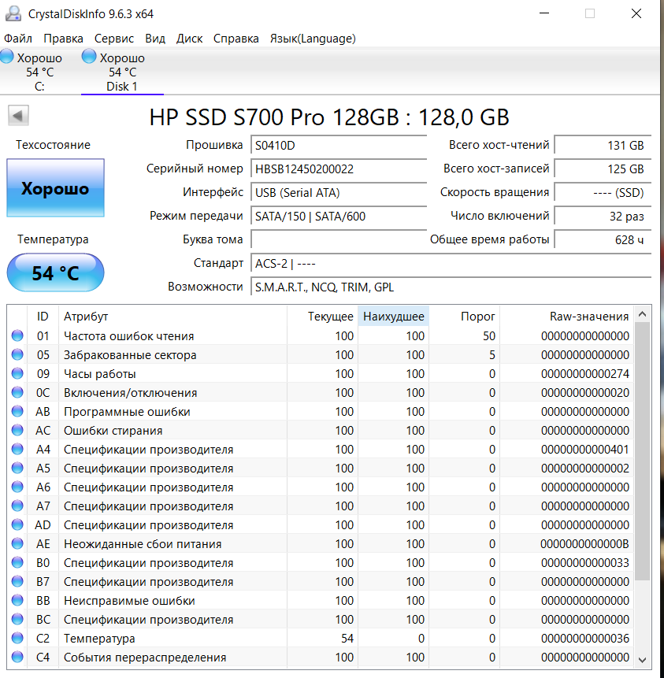The width and height of the screenshot is (664, 678).
Task: Click the Интерфейс field USB (Serial ATA)
Action: pyautogui.click(x=339, y=192)
